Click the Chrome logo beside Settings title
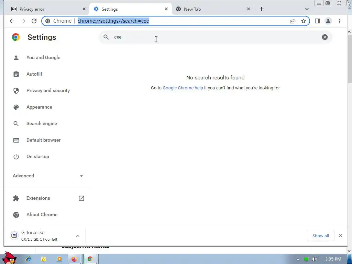Image resolution: width=352 pixels, height=264 pixels. (x=16, y=37)
